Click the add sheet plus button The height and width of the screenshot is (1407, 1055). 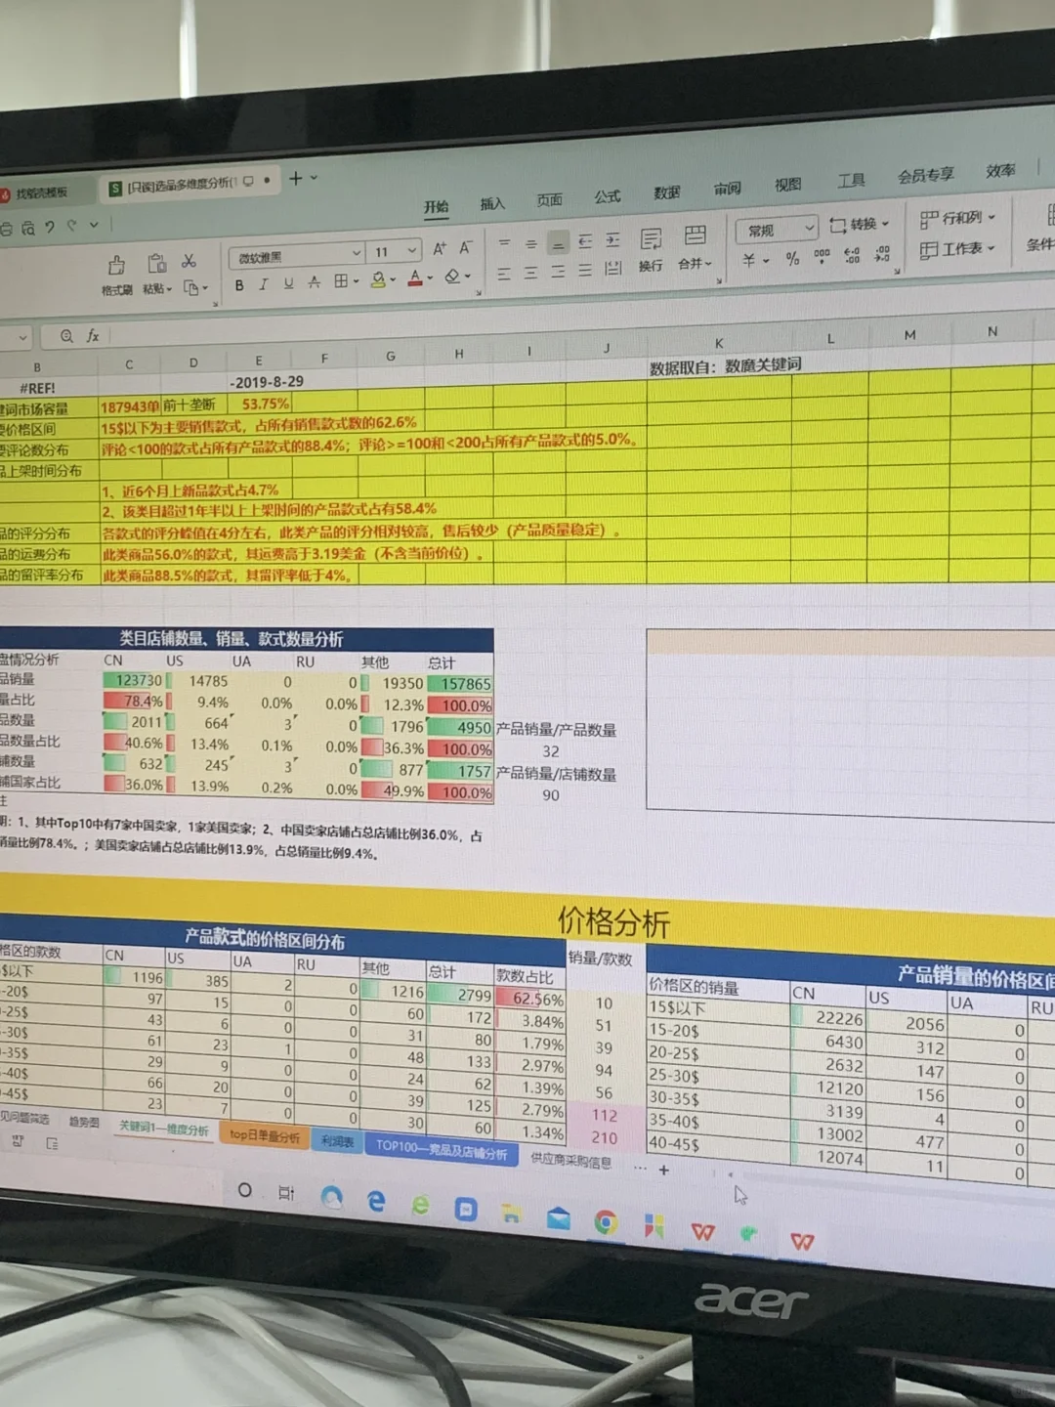(x=664, y=1170)
